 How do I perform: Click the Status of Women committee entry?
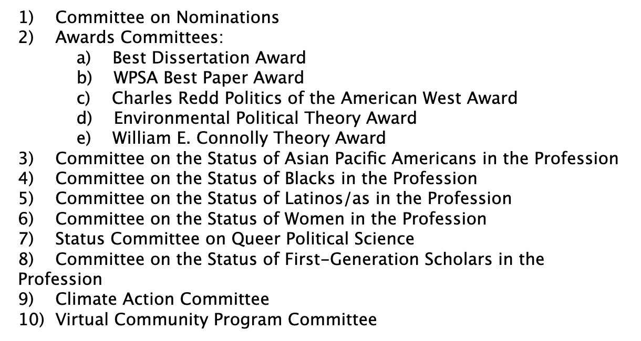coord(271,218)
